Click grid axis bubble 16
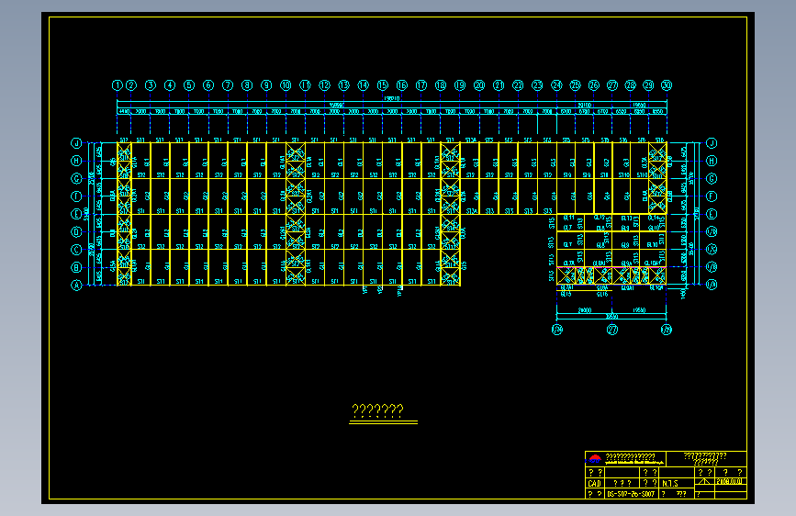 [401, 85]
